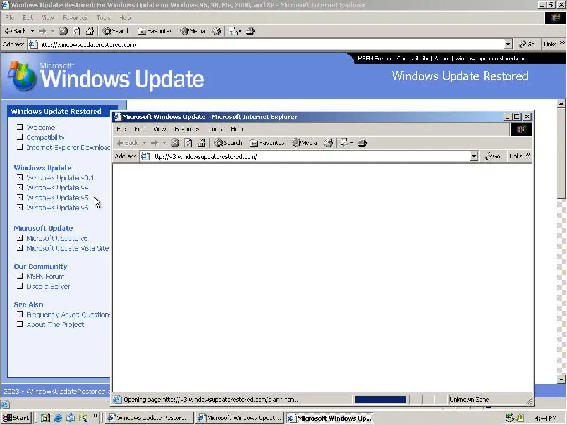Click background window scrollbar up arrow
The image size is (567, 425).
(561, 103)
